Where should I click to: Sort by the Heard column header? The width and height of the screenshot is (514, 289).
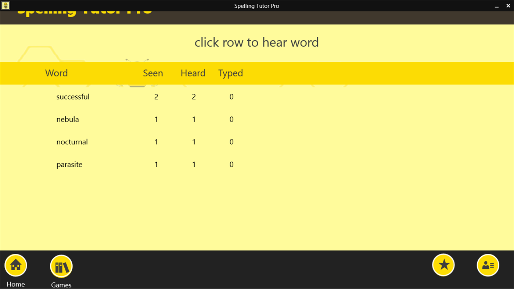(x=193, y=73)
